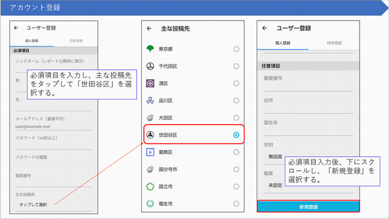Switch to 個人登録 tab in right screen

click(x=283, y=43)
